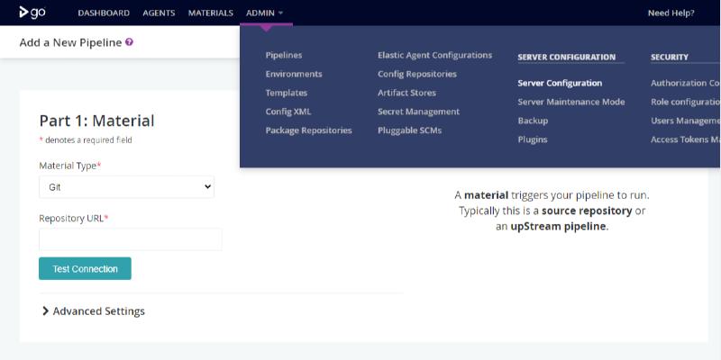Viewport: 721px width, 360px height.
Task: Expand the Advanced Settings section
Action: click(x=92, y=311)
